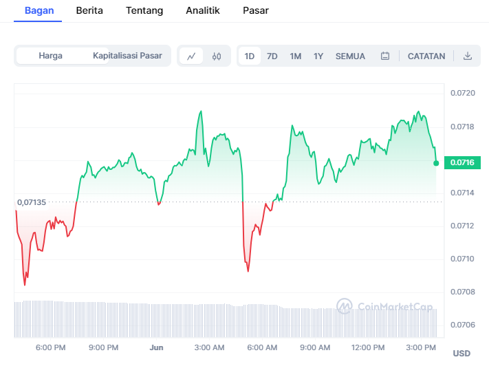Switch to the Pasar tab
Viewport: 489px width, 366px height.
tap(256, 10)
